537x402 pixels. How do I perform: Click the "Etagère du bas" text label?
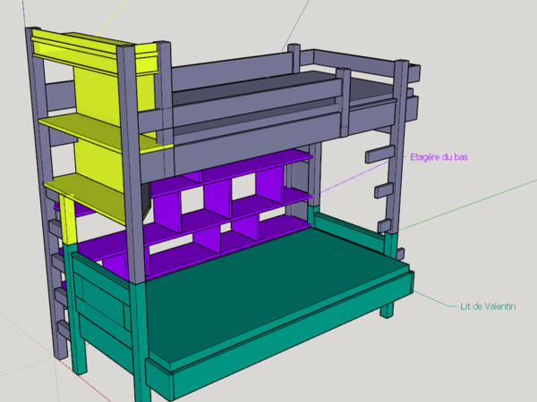(x=438, y=157)
